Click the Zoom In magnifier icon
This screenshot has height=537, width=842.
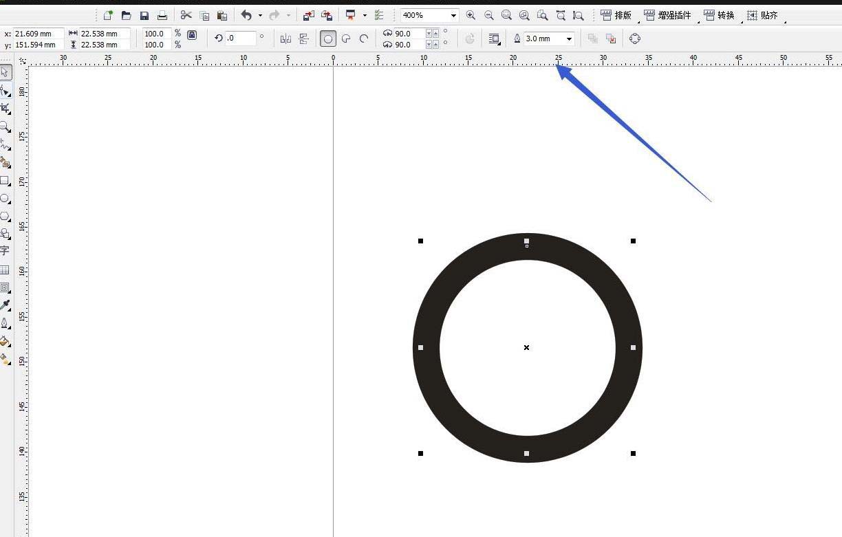tap(471, 15)
